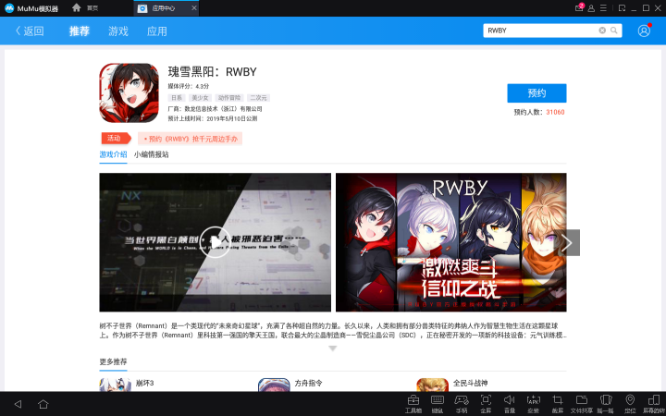
Task: Switch to the 游戏 tab
Action: point(118,31)
